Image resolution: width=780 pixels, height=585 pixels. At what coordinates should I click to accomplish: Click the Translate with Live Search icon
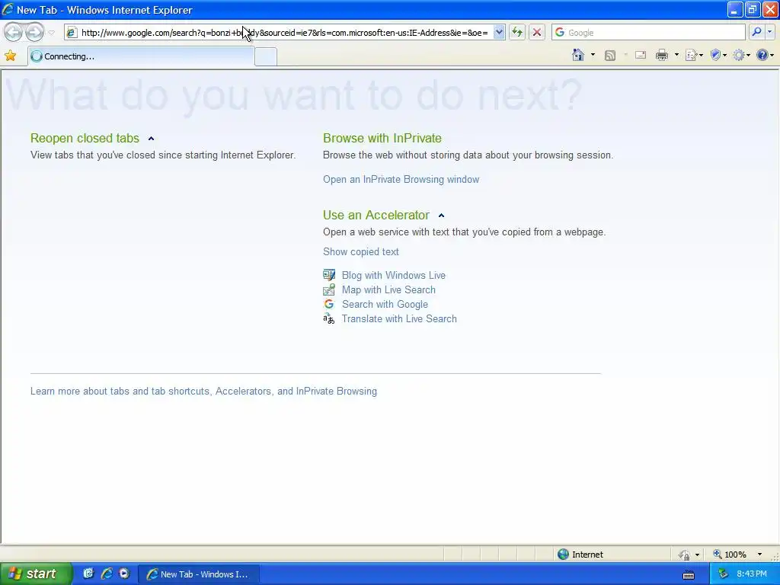pos(329,319)
